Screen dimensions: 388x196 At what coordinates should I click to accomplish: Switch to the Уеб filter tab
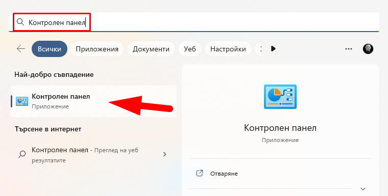pos(190,49)
